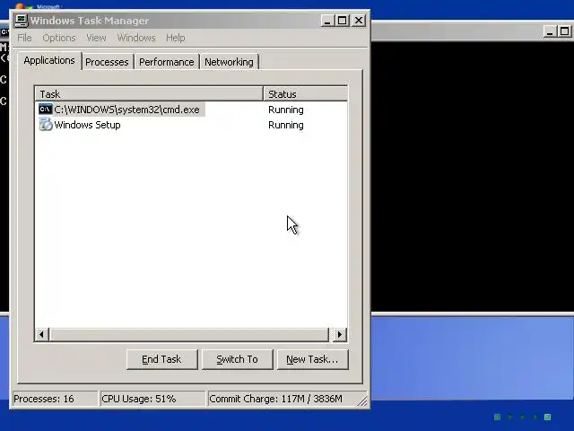This screenshot has height=431, width=574.
Task: Click the Task Manager title bar icon
Action: pyautogui.click(x=22, y=21)
